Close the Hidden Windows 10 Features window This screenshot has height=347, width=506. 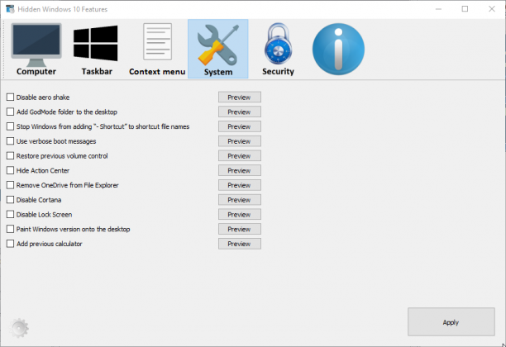[x=491, y=9]
